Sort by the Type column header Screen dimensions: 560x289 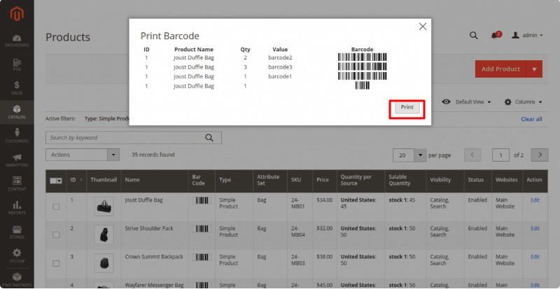(x=234, y=180)
